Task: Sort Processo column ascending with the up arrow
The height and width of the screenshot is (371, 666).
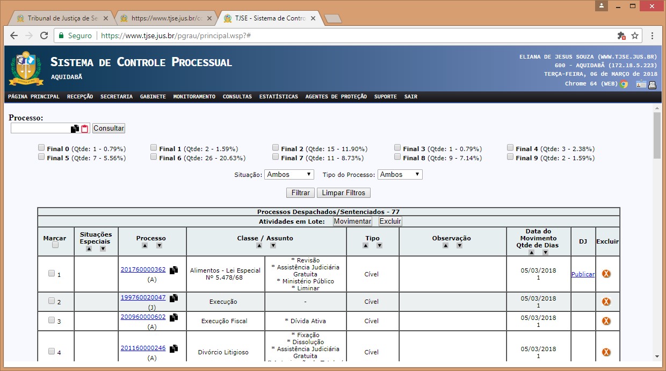Action: [x=144, y=246]
